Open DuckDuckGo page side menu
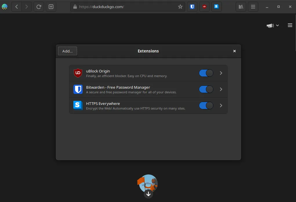The height and width of the screenshot is (202, 296). 290,25
